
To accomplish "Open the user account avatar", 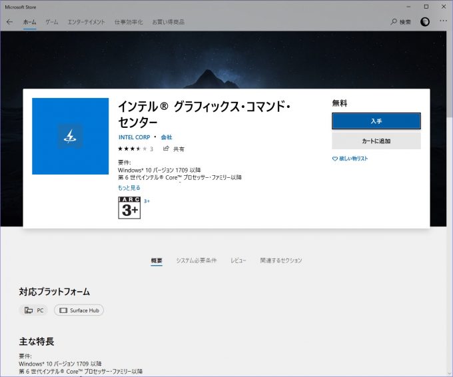I will click(x=425, y=22).
